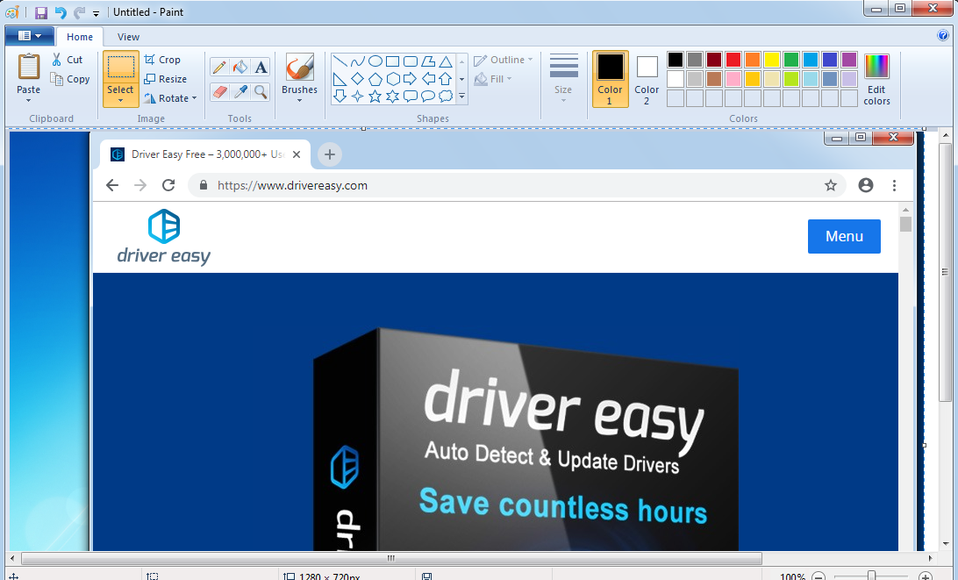Screen dimensions: 958x580
Task: Click the Brushes tool icon
Action: coord(299,68)
